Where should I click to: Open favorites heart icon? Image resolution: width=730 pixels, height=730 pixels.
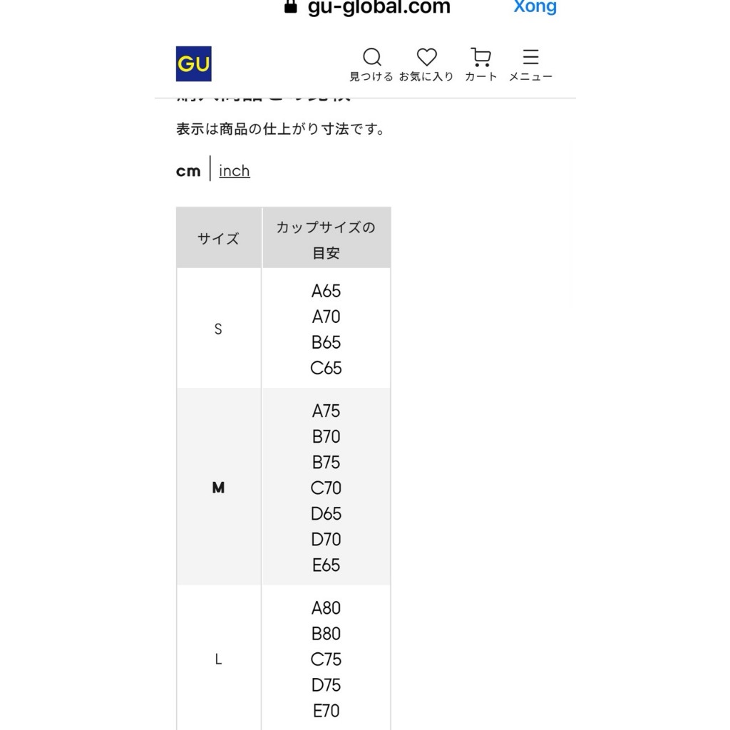coord(426,57)
